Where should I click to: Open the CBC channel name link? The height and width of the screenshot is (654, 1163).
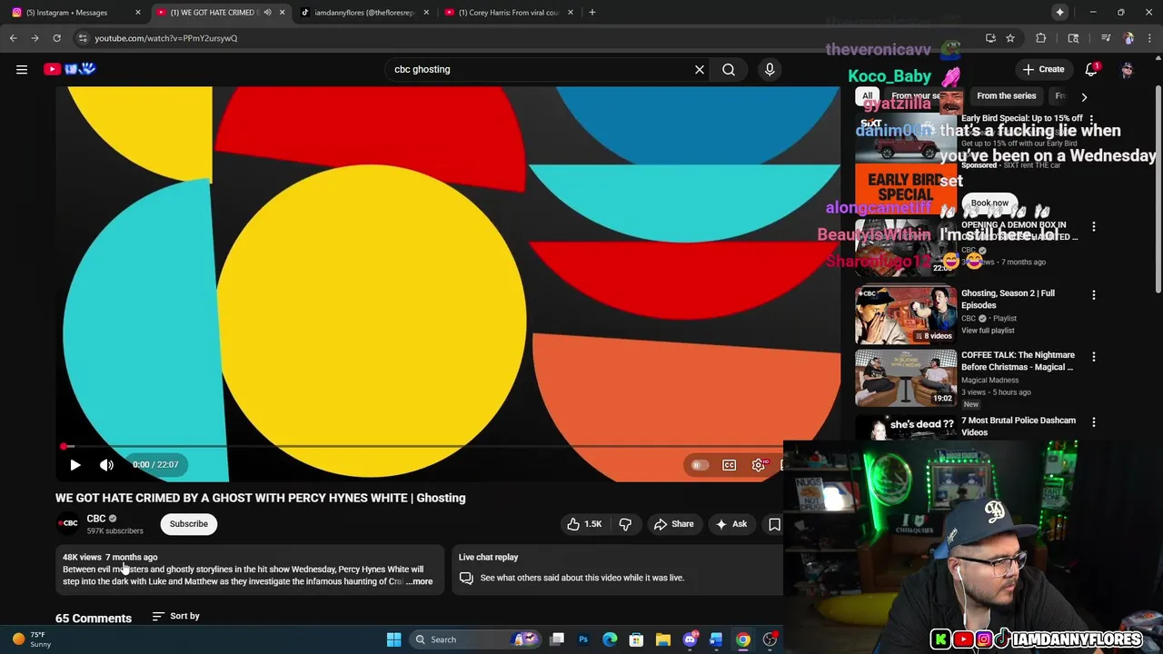coord(96,519)
